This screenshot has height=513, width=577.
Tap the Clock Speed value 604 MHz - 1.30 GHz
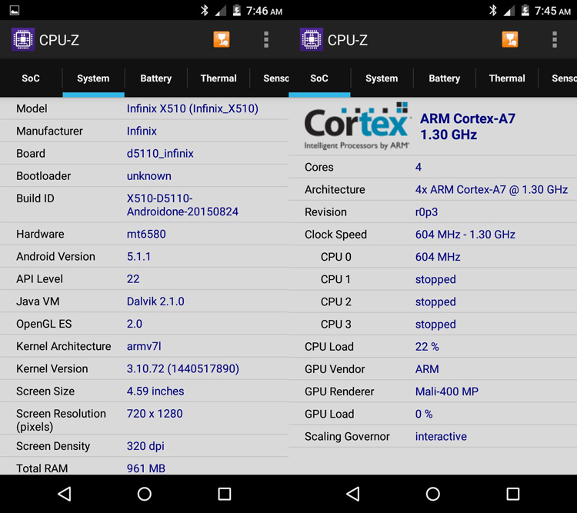coord(465,235)
